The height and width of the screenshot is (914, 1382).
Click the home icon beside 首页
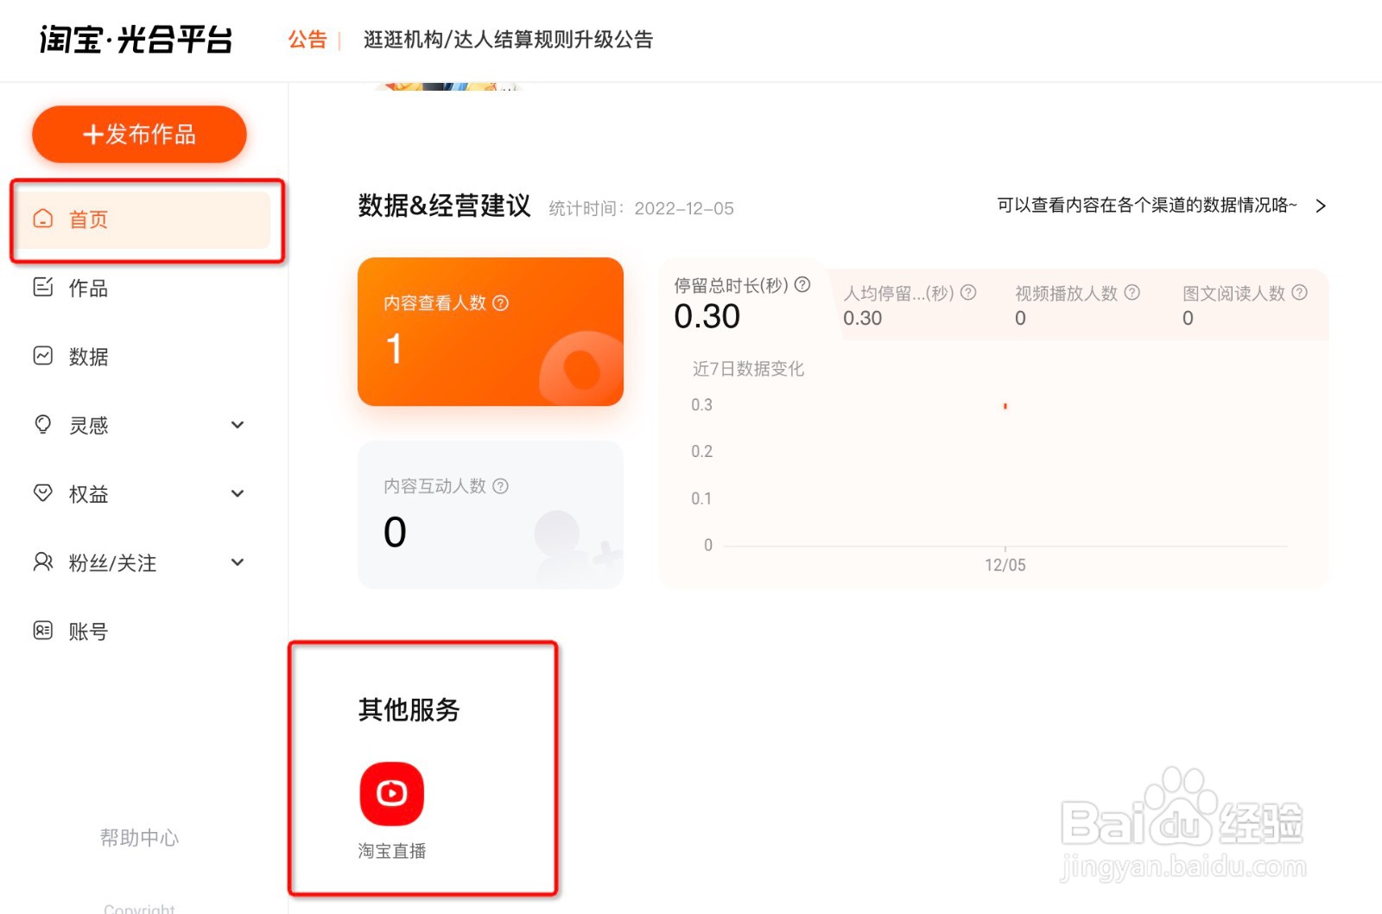tap(43, 219)
